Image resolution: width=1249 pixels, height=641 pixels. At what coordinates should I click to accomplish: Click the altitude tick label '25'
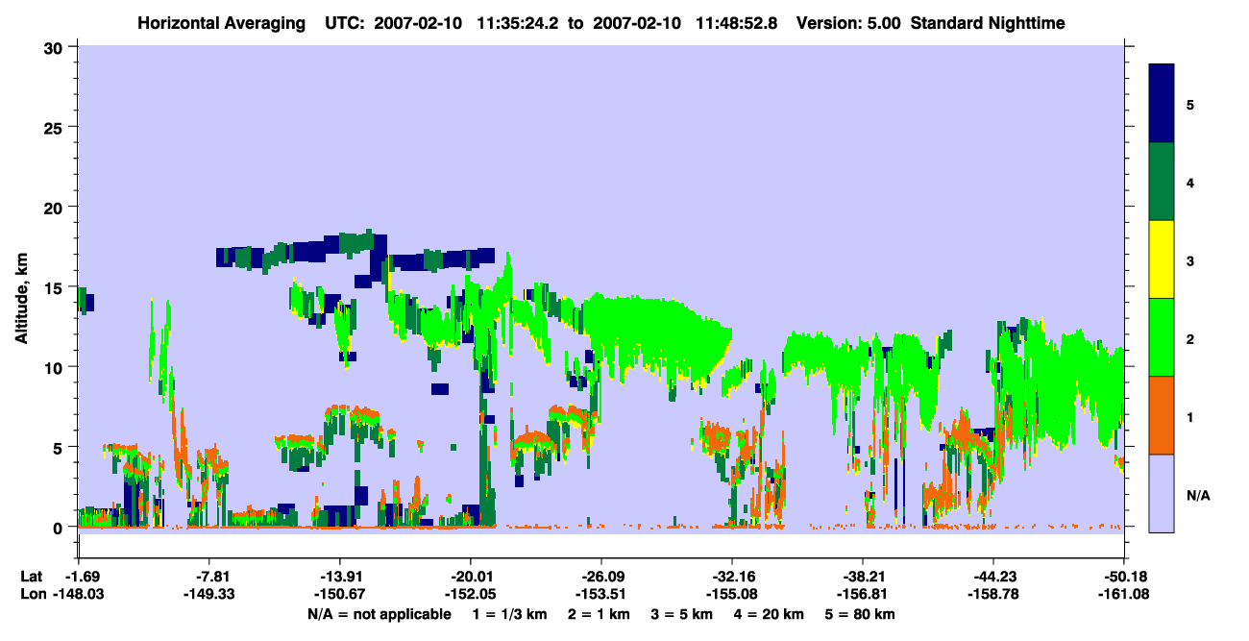click(x=55, y=127)
